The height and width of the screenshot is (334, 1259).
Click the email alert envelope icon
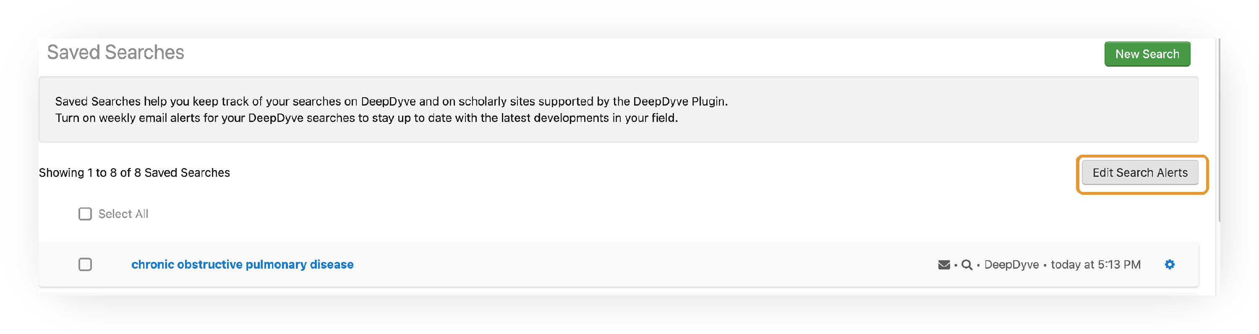(x=944, y=265)
